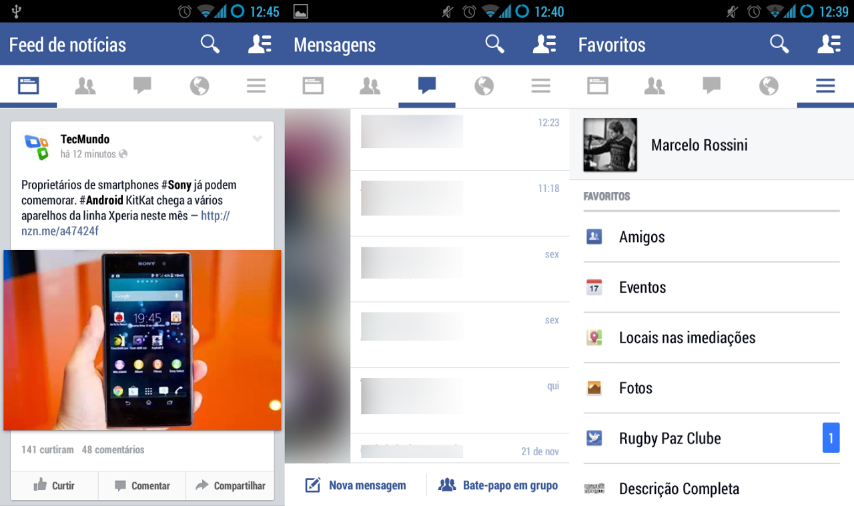Tap the Comentar button

tap(142, 486)
